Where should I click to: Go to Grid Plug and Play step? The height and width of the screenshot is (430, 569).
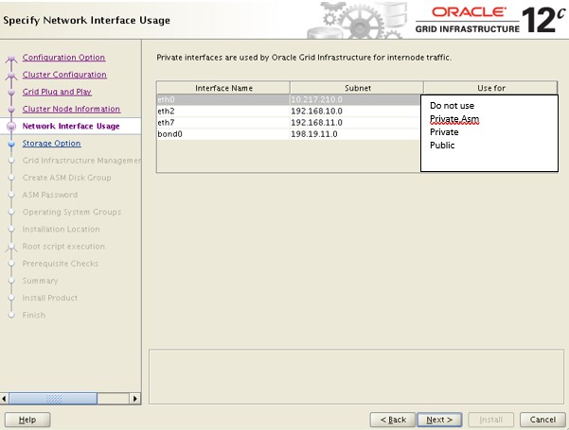[57, 92]
